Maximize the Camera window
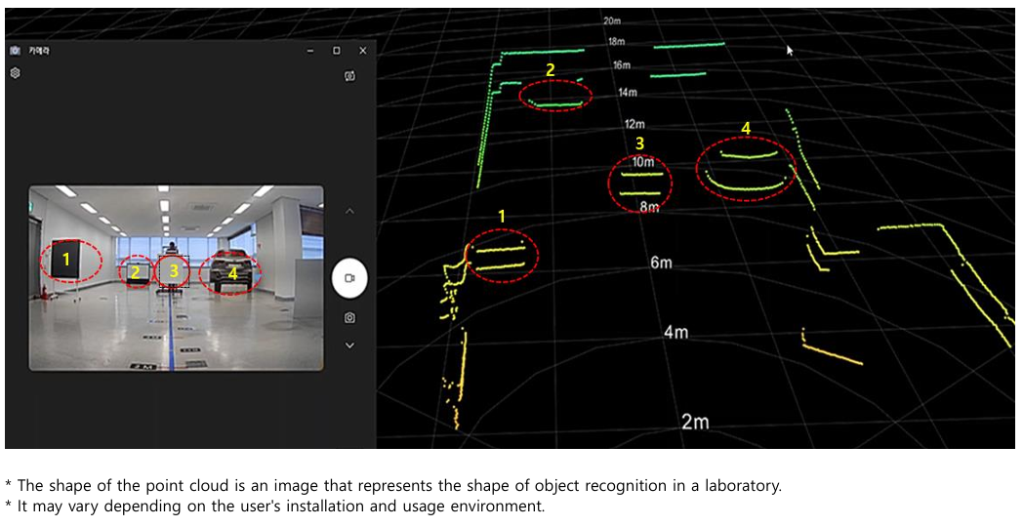The height and width of the screenshot is (527, 1023). (x=336, y=51)
